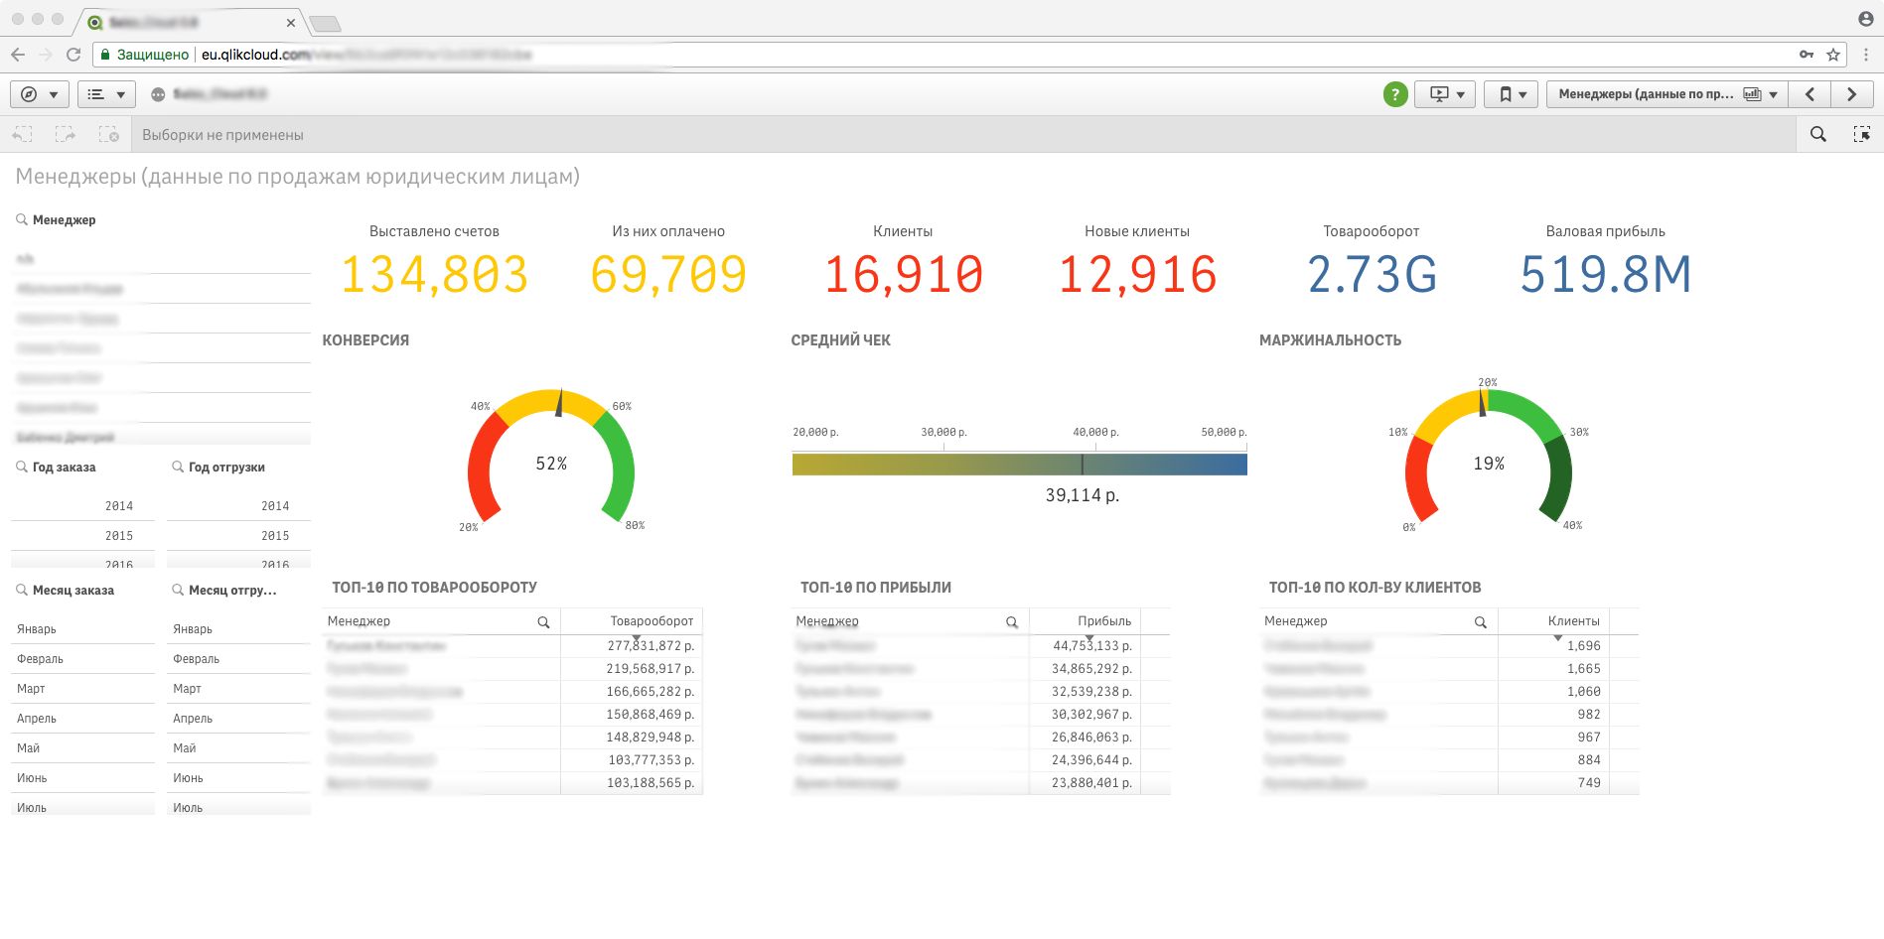Search managers in Топ-10 по прибыли table
This screenshot has height=939, width=1884.
pyautogui.click(x=1012, y=621)
